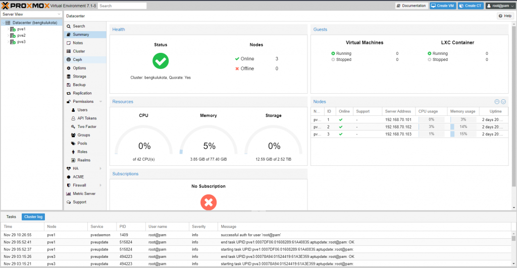Open the Firewall shield icon

pos(69,185)
